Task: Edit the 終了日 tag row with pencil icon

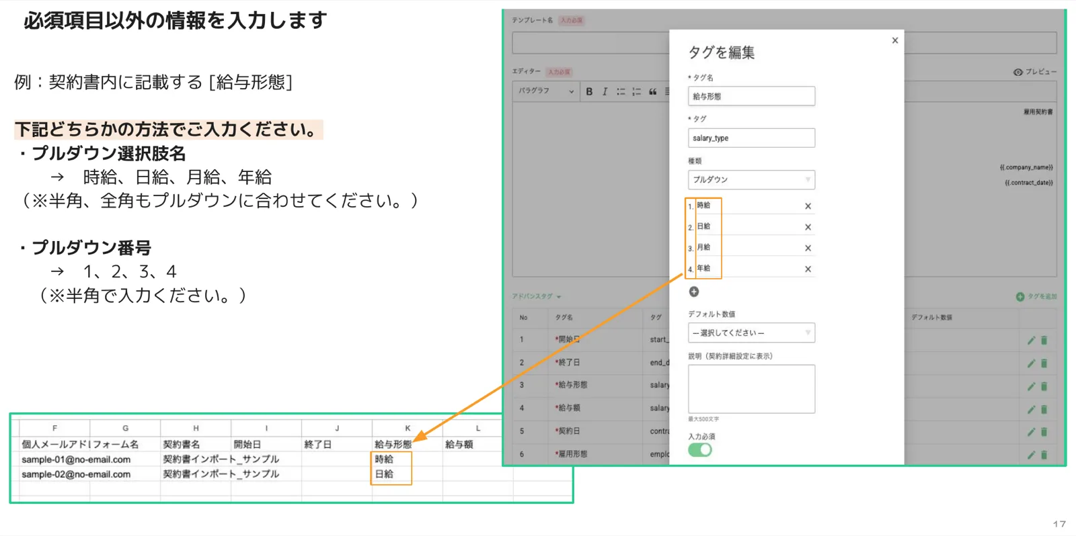Action: coord(1031,363)
